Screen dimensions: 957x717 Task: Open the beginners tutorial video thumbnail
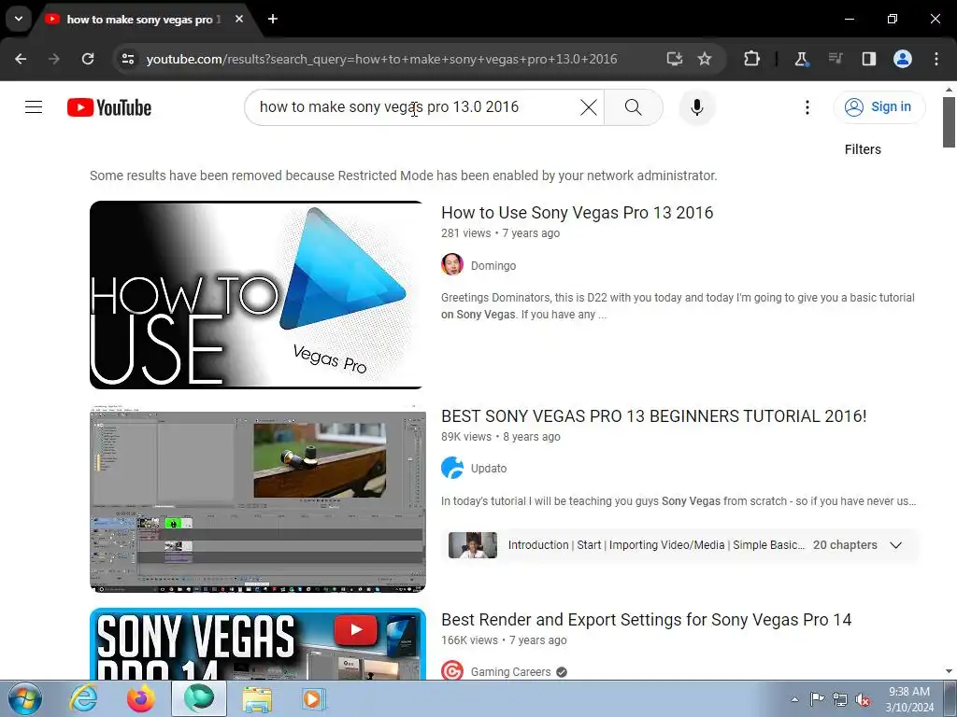(x=258, y=499)
